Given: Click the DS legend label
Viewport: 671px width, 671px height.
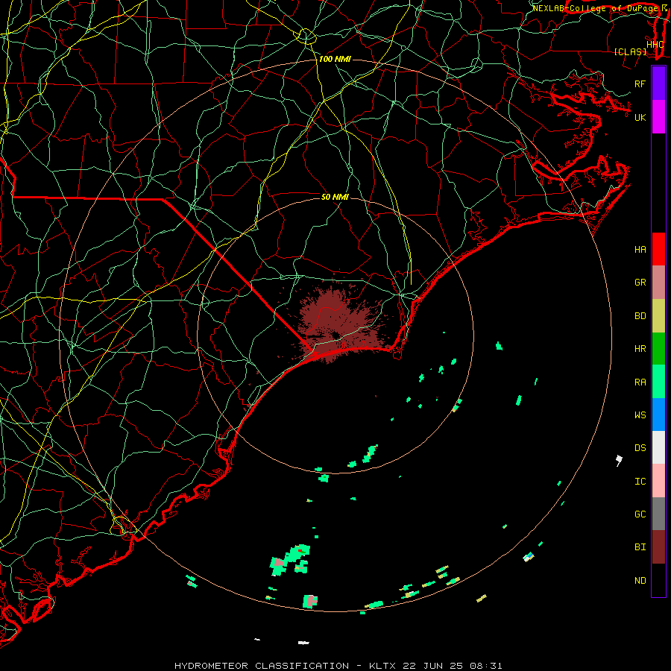Looking at the screenshot, I should (x=640, y=447).
